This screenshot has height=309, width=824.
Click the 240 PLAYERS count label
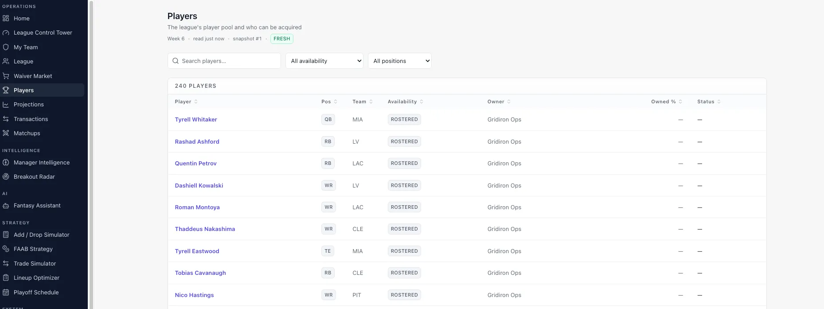point(195,86)
